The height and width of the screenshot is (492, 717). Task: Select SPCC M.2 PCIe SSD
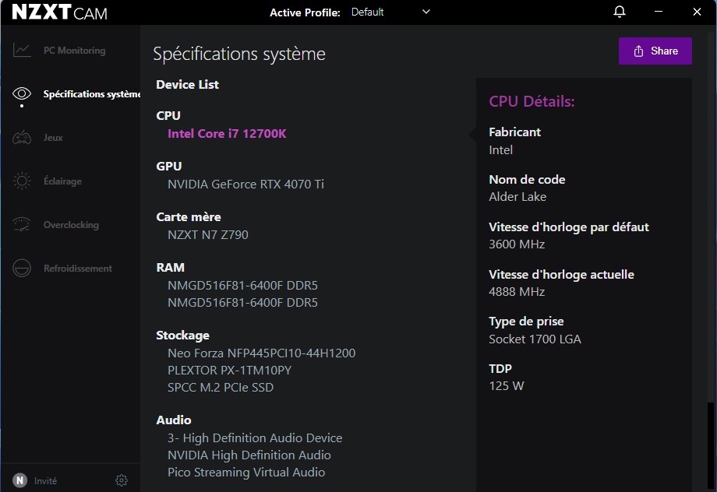221,388
